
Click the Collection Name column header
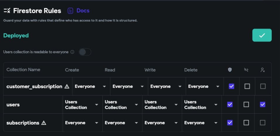coord(23,70)
